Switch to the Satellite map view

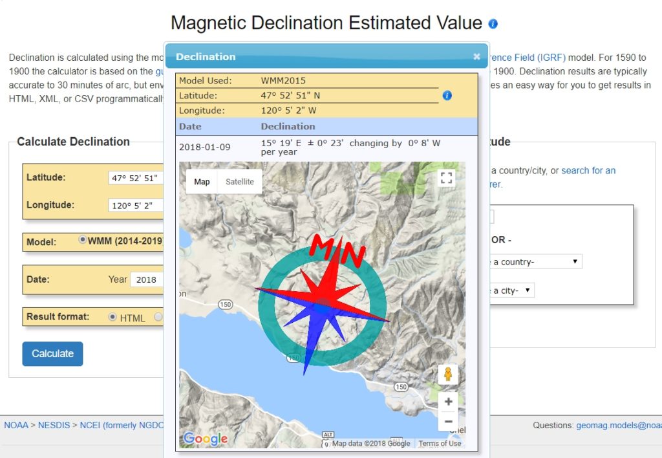pyautogui.click(x=239, y=182)
